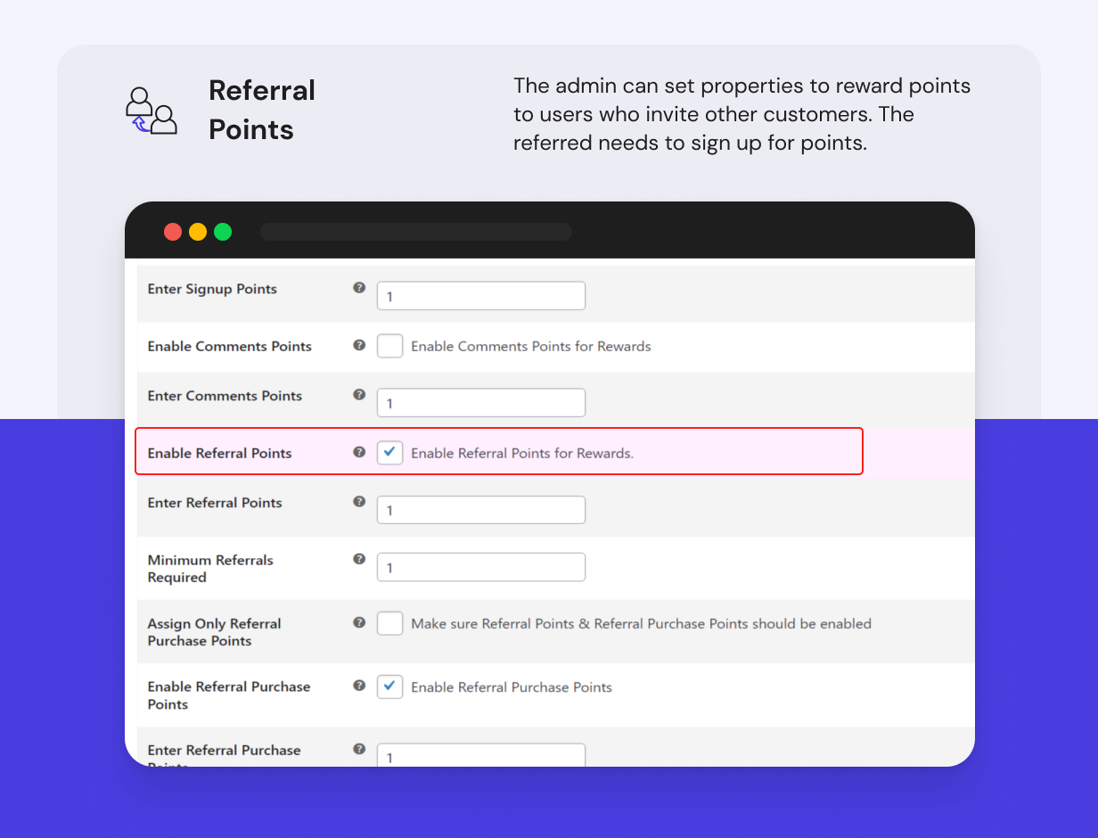1098x838 pixels.
Task: Open help tooltip for Assign Only Referral Purchase Points
Action: pyautogui.click(x=358, y=622)
